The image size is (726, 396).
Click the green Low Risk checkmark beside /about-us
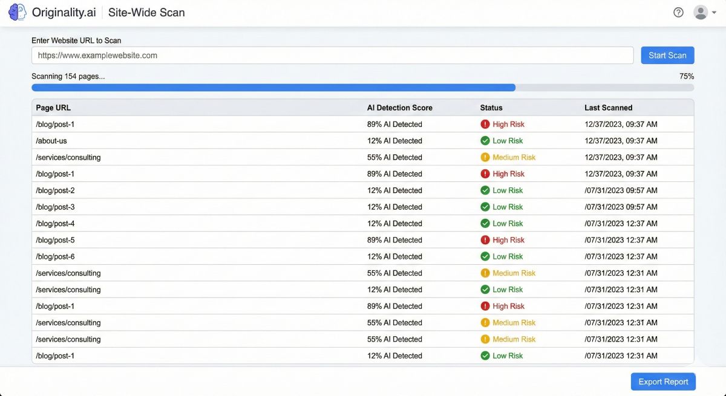(x=485, y=140)
